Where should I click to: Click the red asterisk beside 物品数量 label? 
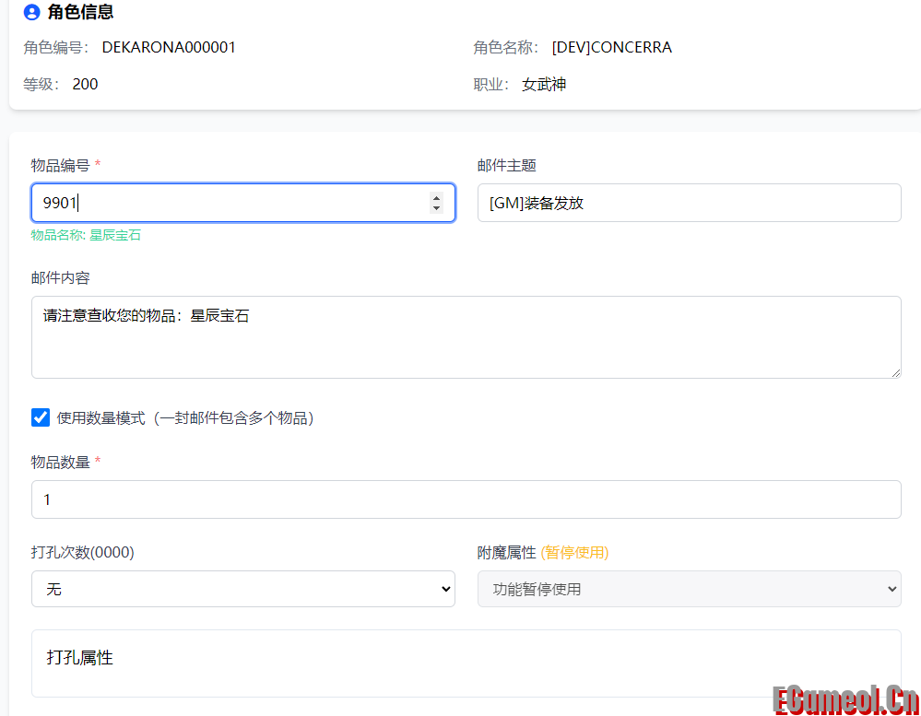tap(96, 461)
